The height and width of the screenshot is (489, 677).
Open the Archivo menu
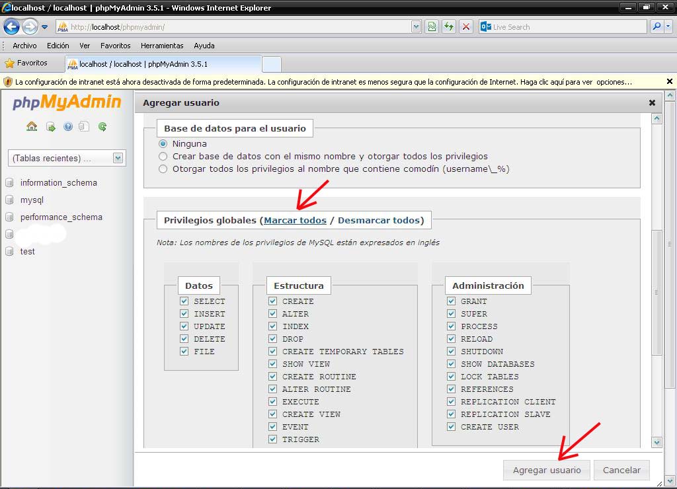pos(24,46)
